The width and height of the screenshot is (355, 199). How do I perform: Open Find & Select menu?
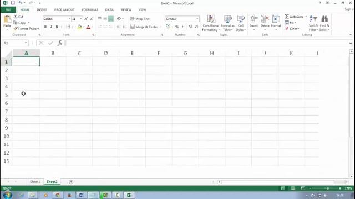tap(324, 23)
